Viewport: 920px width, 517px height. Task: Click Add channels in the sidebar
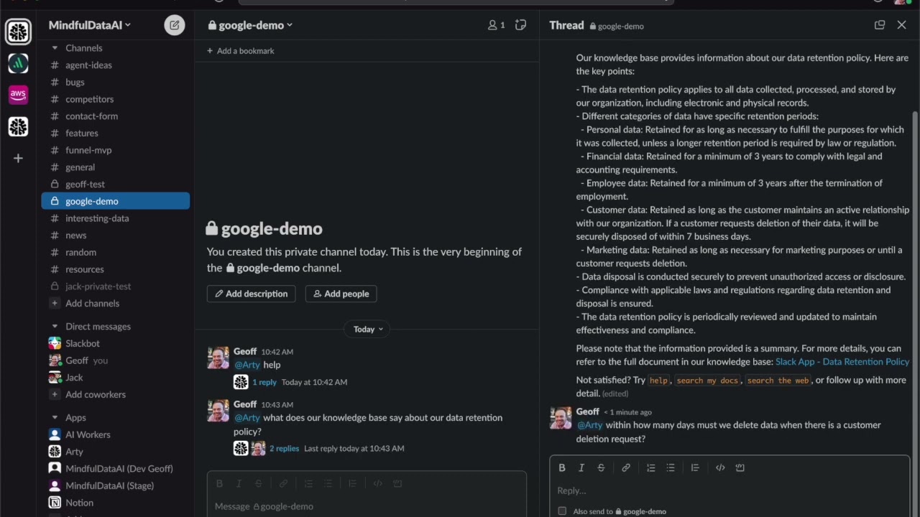116,303
